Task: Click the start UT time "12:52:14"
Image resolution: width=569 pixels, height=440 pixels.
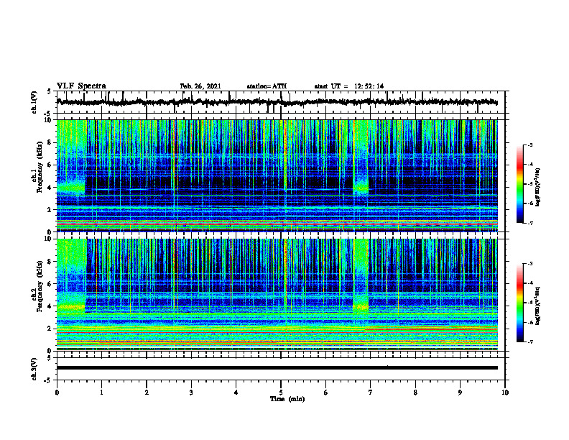Action: [369, 86]
